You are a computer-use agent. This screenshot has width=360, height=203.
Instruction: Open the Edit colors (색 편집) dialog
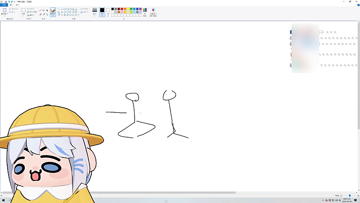click(144, 12)
